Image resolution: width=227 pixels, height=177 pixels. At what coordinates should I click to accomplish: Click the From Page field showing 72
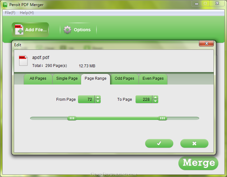point(86,99)
